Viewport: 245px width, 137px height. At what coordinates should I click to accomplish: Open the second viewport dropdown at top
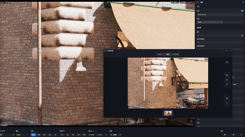tap(184, 2)
